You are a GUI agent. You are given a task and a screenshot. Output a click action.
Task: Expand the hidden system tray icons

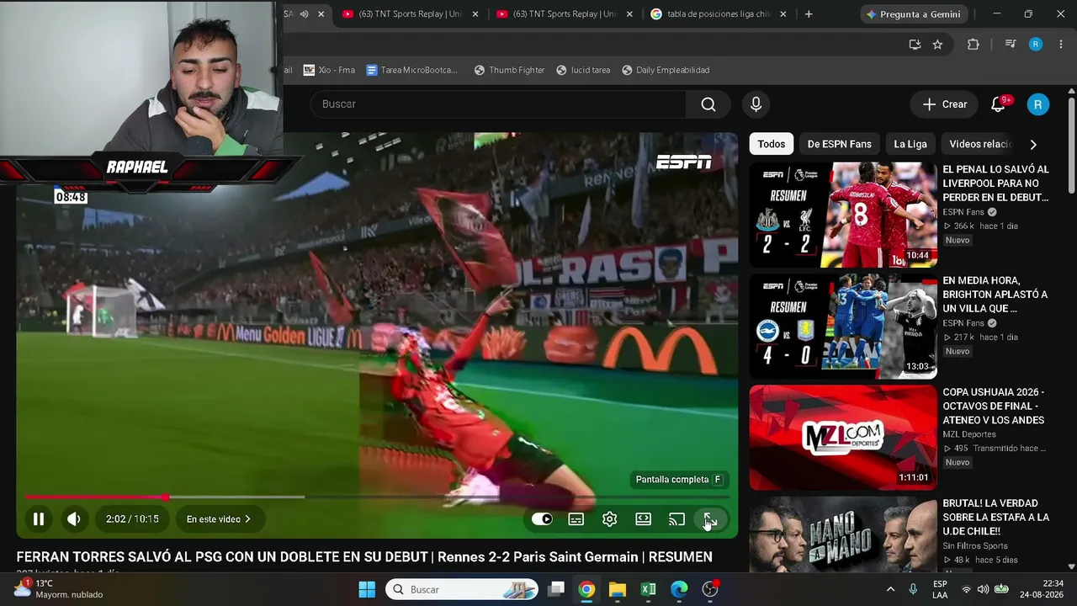click(x=890, y=589)
